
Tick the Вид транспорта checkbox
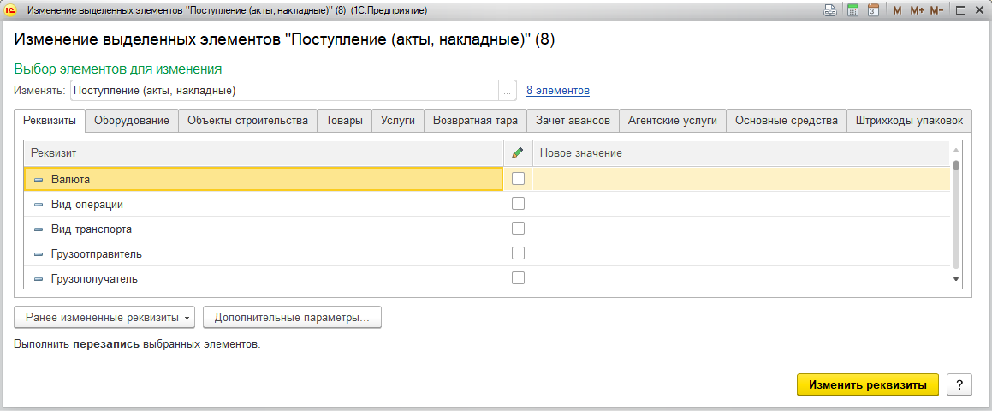point(518,229)
